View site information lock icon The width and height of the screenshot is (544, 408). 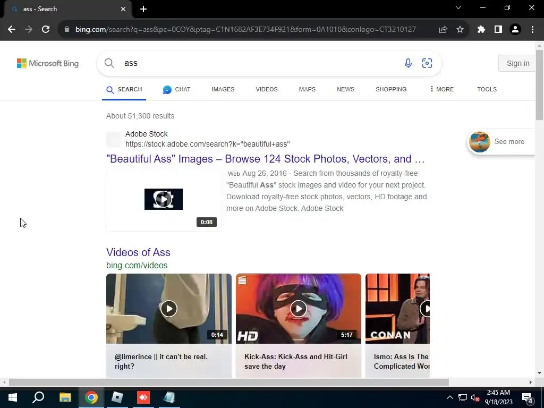67,30
